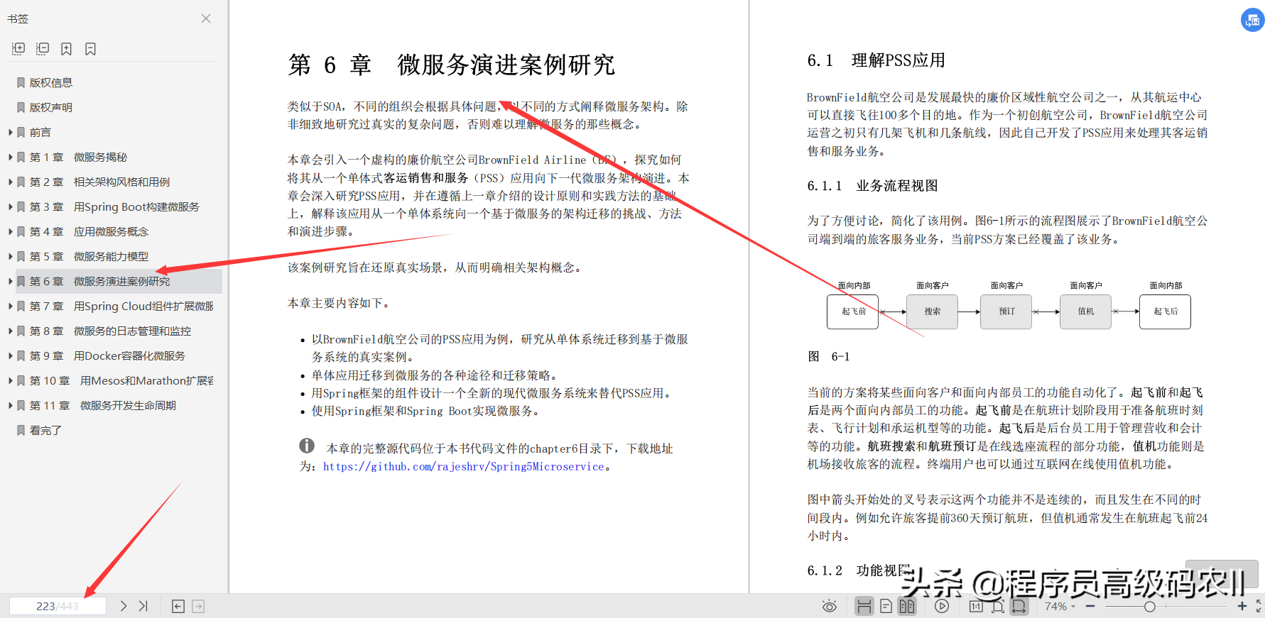
Task: Open the 版权信息 bookmark
Action: (x=51, y=82)
